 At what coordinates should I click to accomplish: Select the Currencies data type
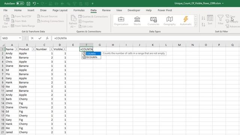153,21
